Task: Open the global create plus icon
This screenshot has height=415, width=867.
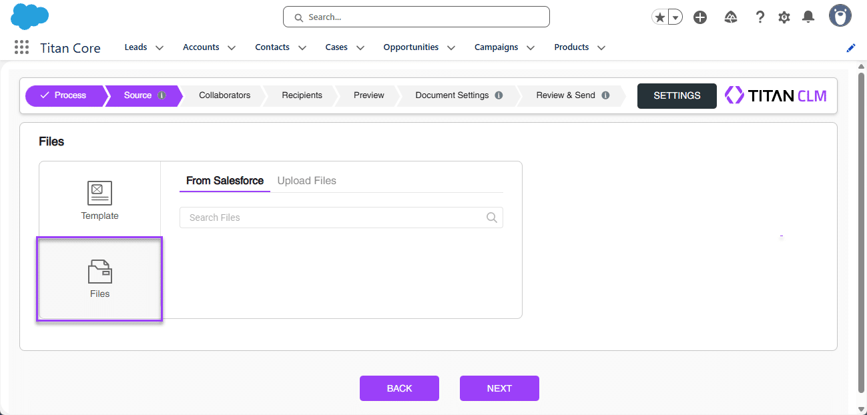Action: click(699, 17)
